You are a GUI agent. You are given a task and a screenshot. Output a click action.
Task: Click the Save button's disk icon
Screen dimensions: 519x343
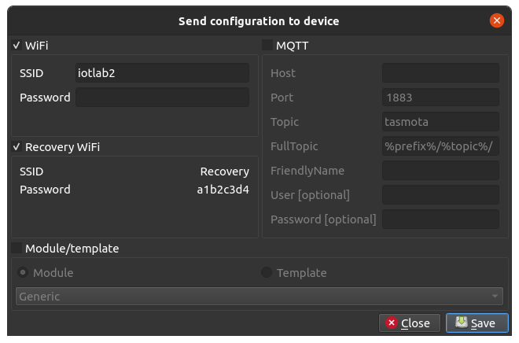(462, 323)
